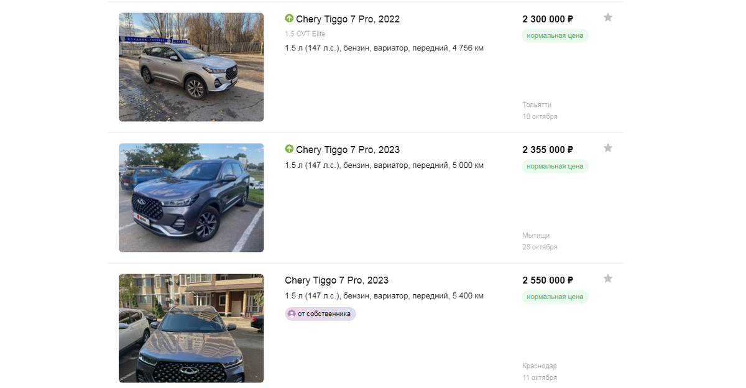Click green promoted arrow on the 2022 listing
The height and width of the screenshot is (388, 746).
[289, 19]
